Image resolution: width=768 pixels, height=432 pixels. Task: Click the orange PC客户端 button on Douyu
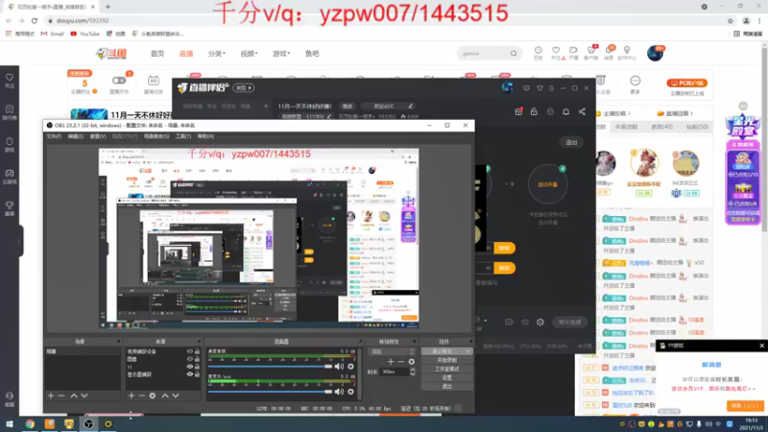click(x=686, y=83)
